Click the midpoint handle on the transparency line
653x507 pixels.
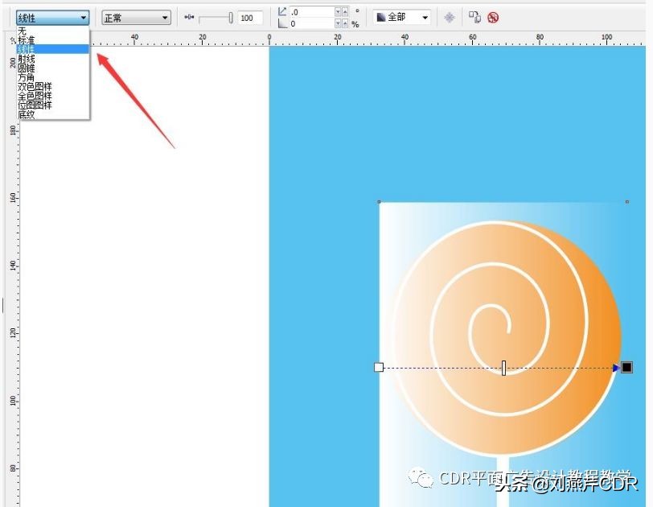504,369
